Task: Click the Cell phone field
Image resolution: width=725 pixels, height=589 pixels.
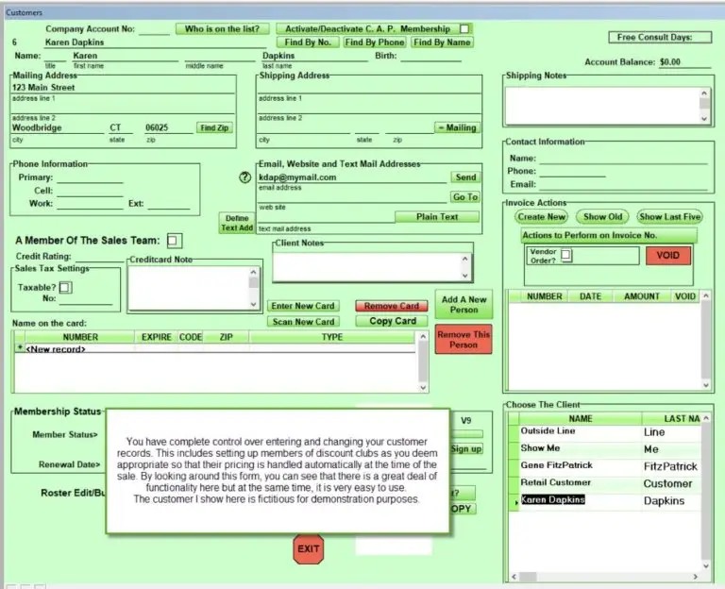Action: (90, 191)
